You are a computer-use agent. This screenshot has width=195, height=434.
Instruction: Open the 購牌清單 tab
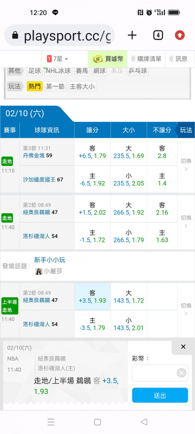pos(146,59)
